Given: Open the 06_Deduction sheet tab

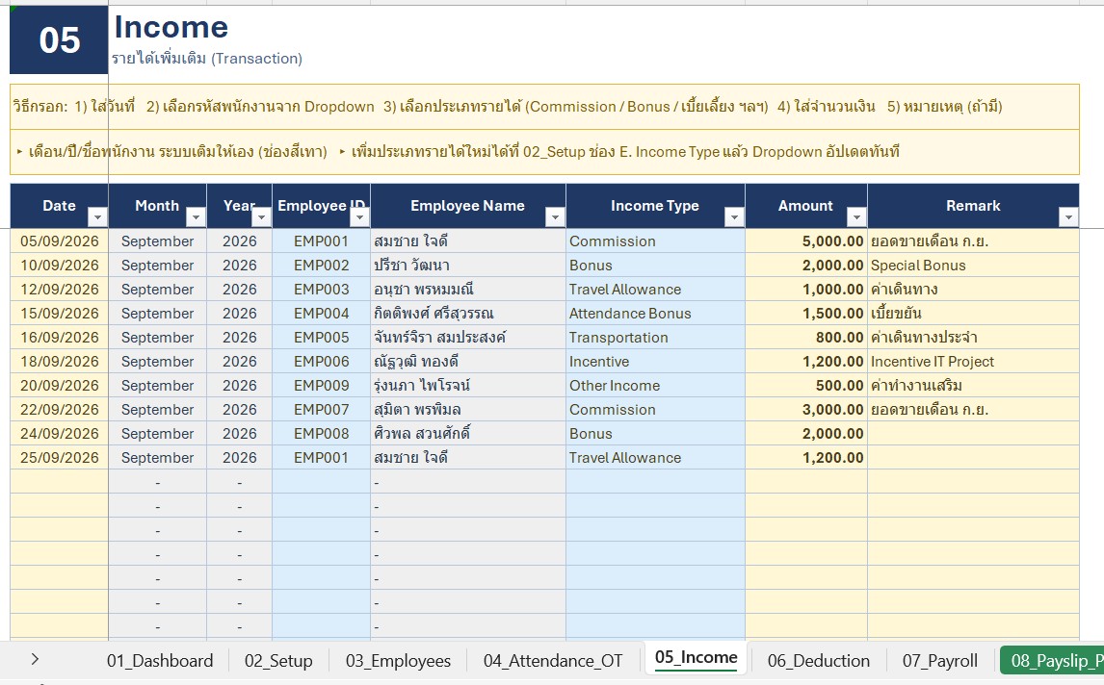Looking at the screenshot, I should coord(818,661).
